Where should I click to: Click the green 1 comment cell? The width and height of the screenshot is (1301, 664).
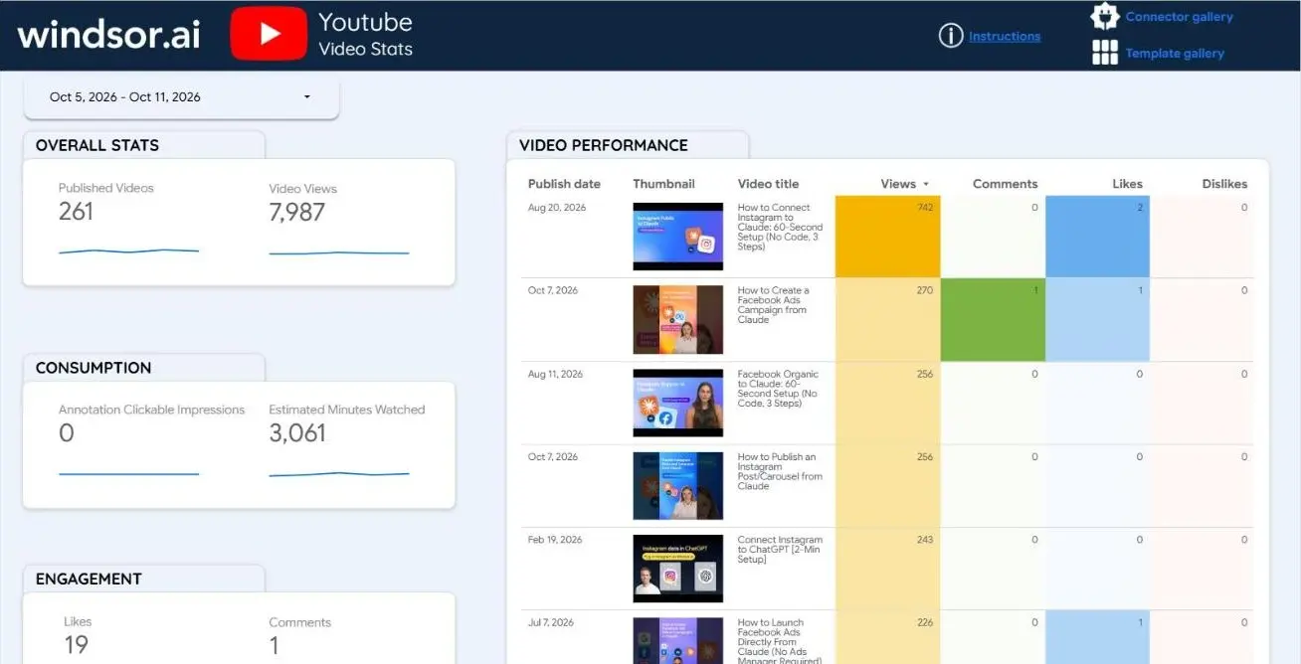[993, 320]
